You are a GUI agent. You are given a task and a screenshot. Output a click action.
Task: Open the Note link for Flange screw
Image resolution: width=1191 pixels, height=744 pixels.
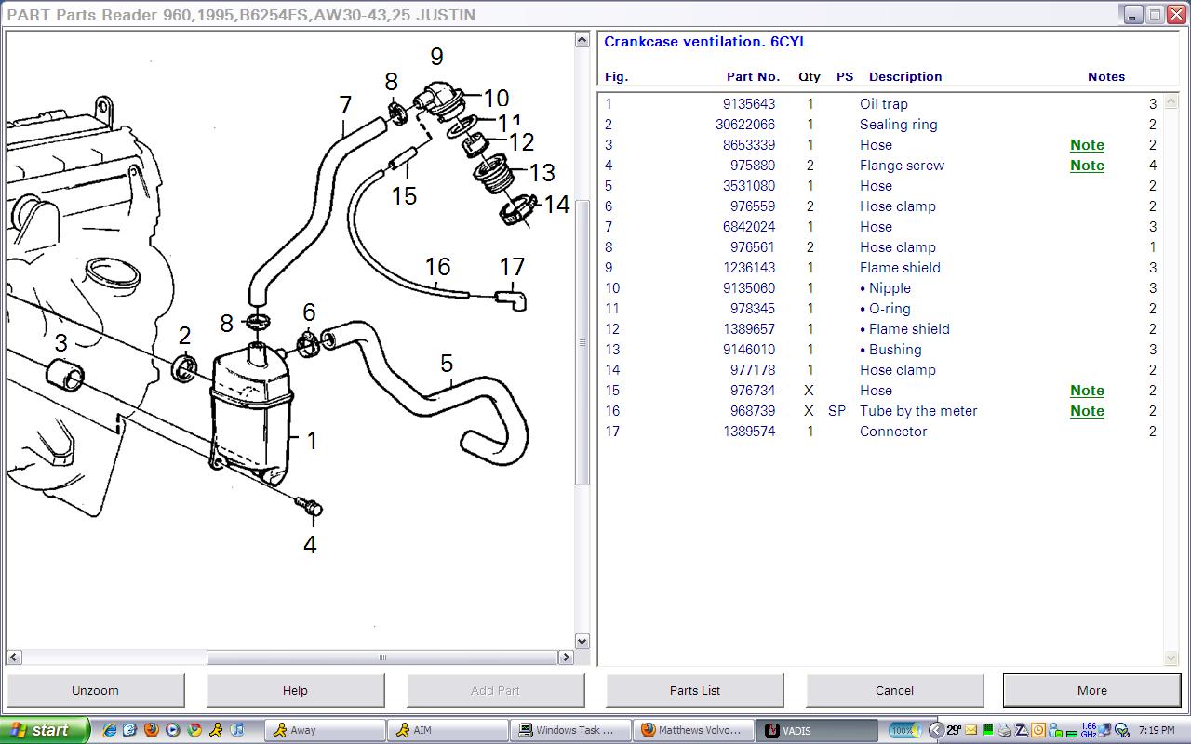point(1086,166)
